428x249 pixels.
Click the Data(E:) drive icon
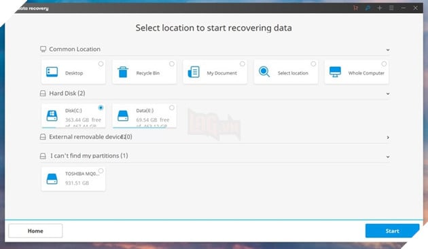[x=123, y=115]
